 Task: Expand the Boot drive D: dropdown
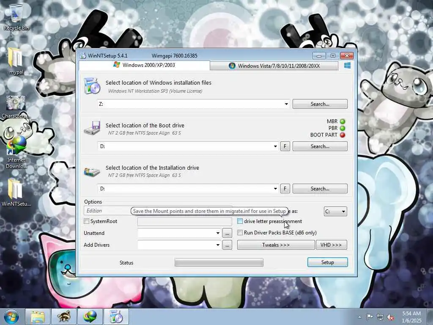(275, 146)
